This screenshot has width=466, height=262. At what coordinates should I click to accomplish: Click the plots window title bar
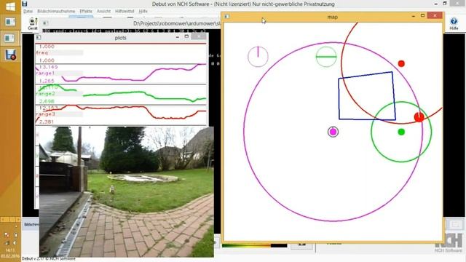tap(120, 38)
